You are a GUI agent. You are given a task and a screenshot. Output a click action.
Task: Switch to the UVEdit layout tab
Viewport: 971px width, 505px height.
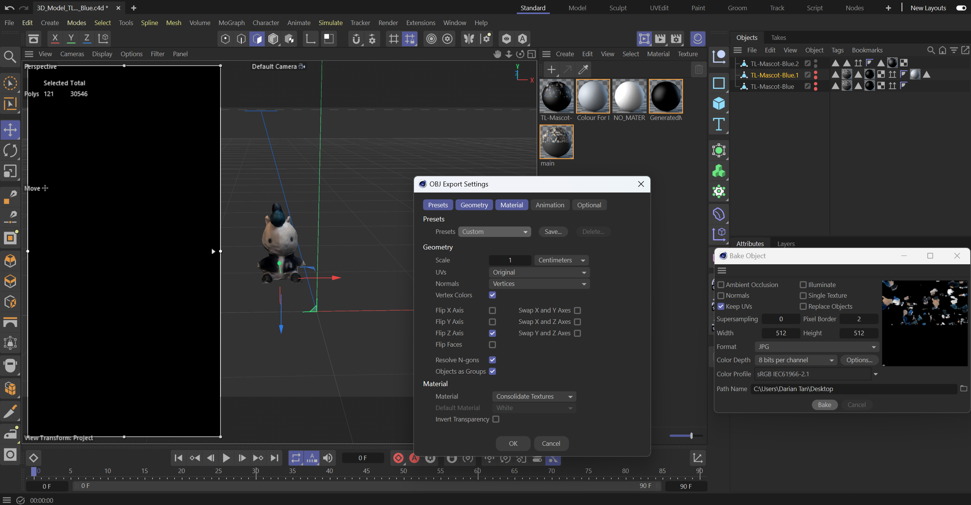point(659,8)
